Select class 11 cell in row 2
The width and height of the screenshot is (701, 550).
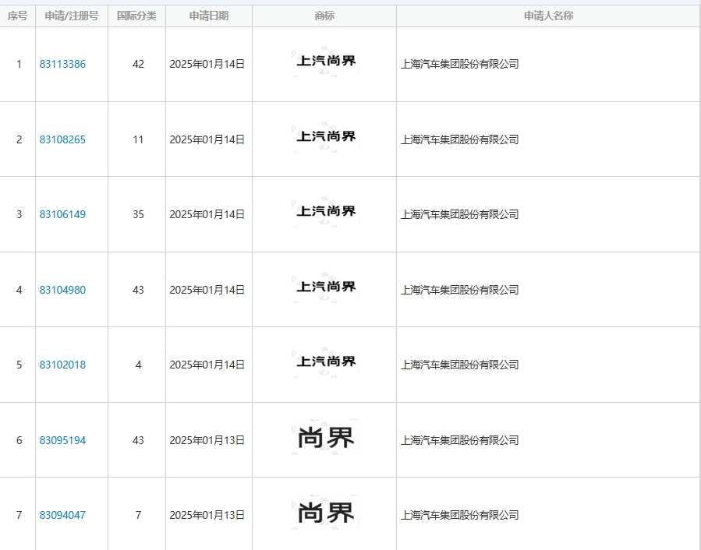138,139
